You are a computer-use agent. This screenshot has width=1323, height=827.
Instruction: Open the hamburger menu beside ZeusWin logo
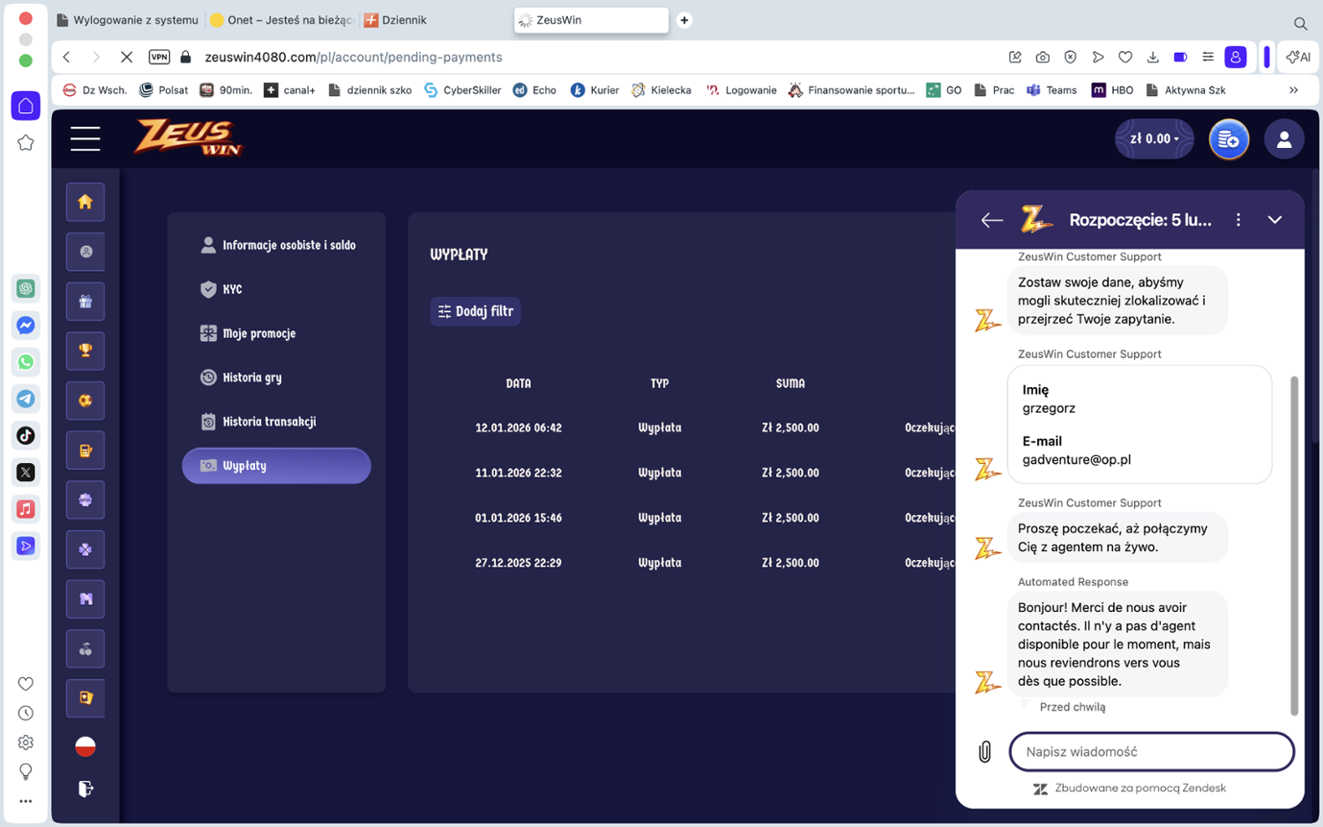[x=86, y=138]
